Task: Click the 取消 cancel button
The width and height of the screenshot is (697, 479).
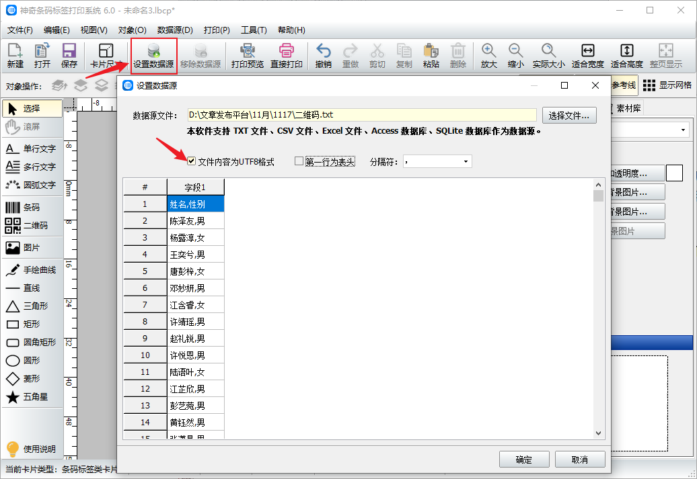Action: pos(580,460)
